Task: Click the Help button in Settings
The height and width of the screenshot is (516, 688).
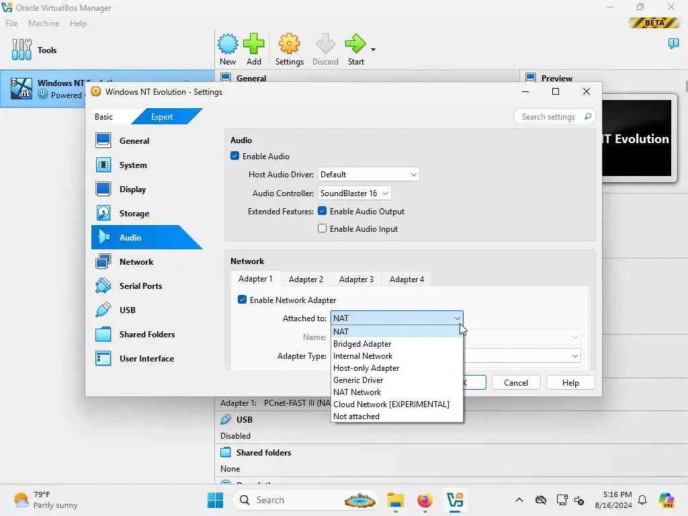Action: pos(570,382)
